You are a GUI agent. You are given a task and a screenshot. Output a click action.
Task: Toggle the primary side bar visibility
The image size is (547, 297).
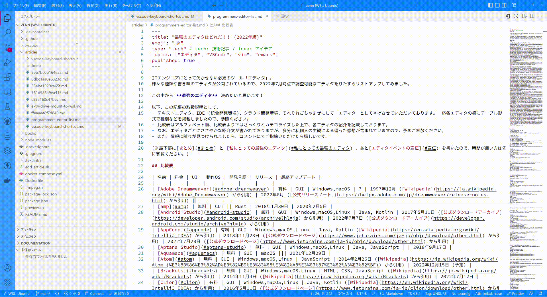(490, 5)
